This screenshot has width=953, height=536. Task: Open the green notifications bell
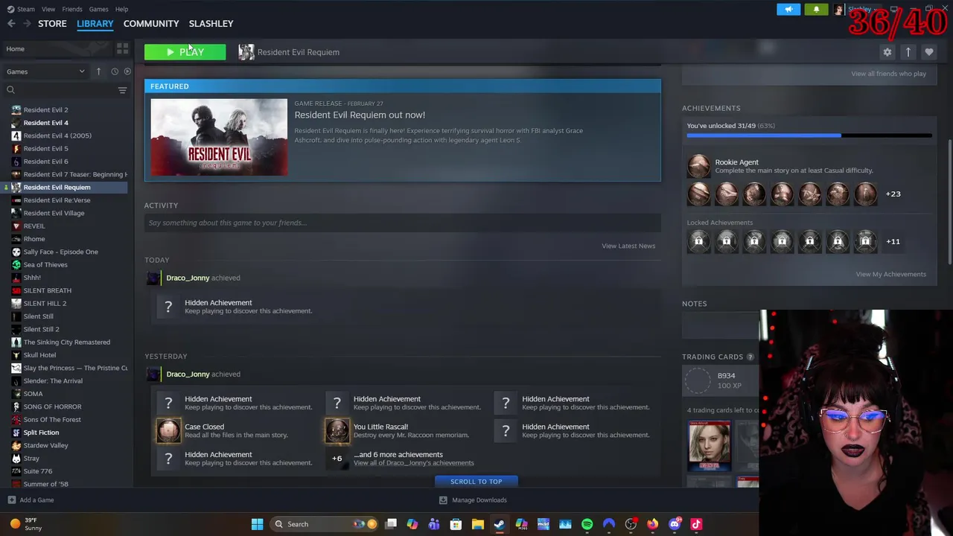[x=816, y=10]
